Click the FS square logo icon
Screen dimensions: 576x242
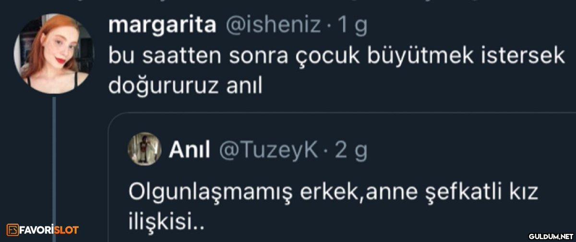(x=12, y=230)
